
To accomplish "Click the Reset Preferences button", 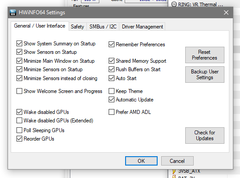I will (205, 55).
